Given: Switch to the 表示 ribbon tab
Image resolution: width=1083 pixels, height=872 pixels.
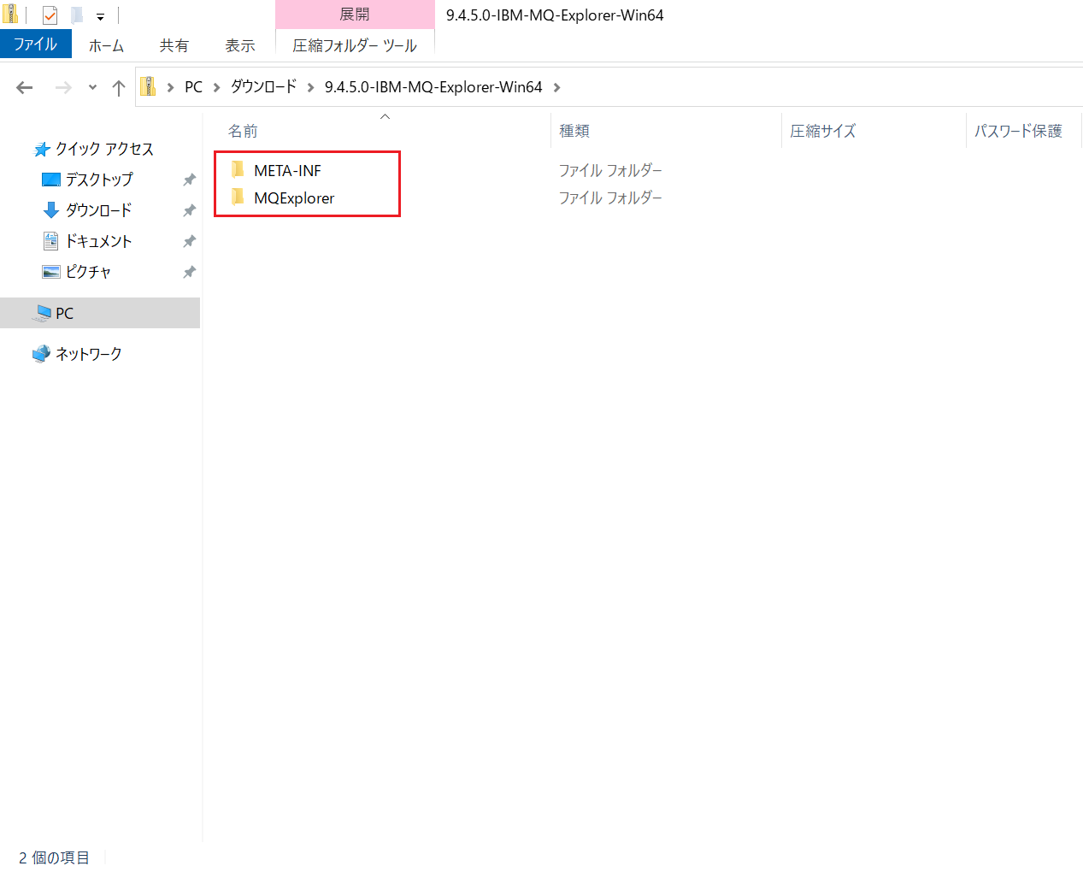Looking at the screenshot, I should click(240, 45).
